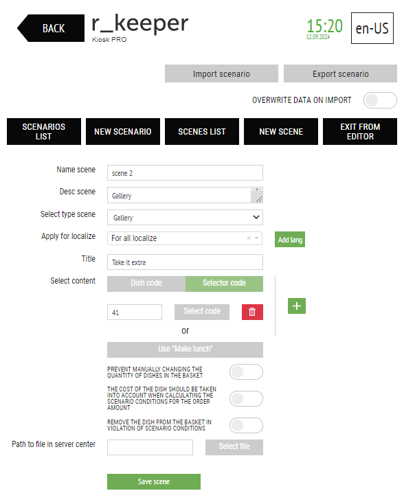
Task: Clear the localize selection with the x icon
Action: 249,238
